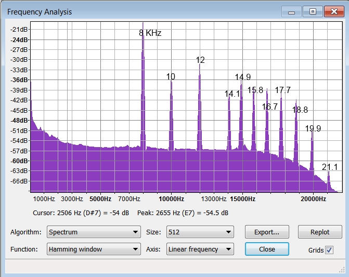Click the 18.8 peak label
Viewport: 349px width, 277px height.
click(x=300, y=110)
